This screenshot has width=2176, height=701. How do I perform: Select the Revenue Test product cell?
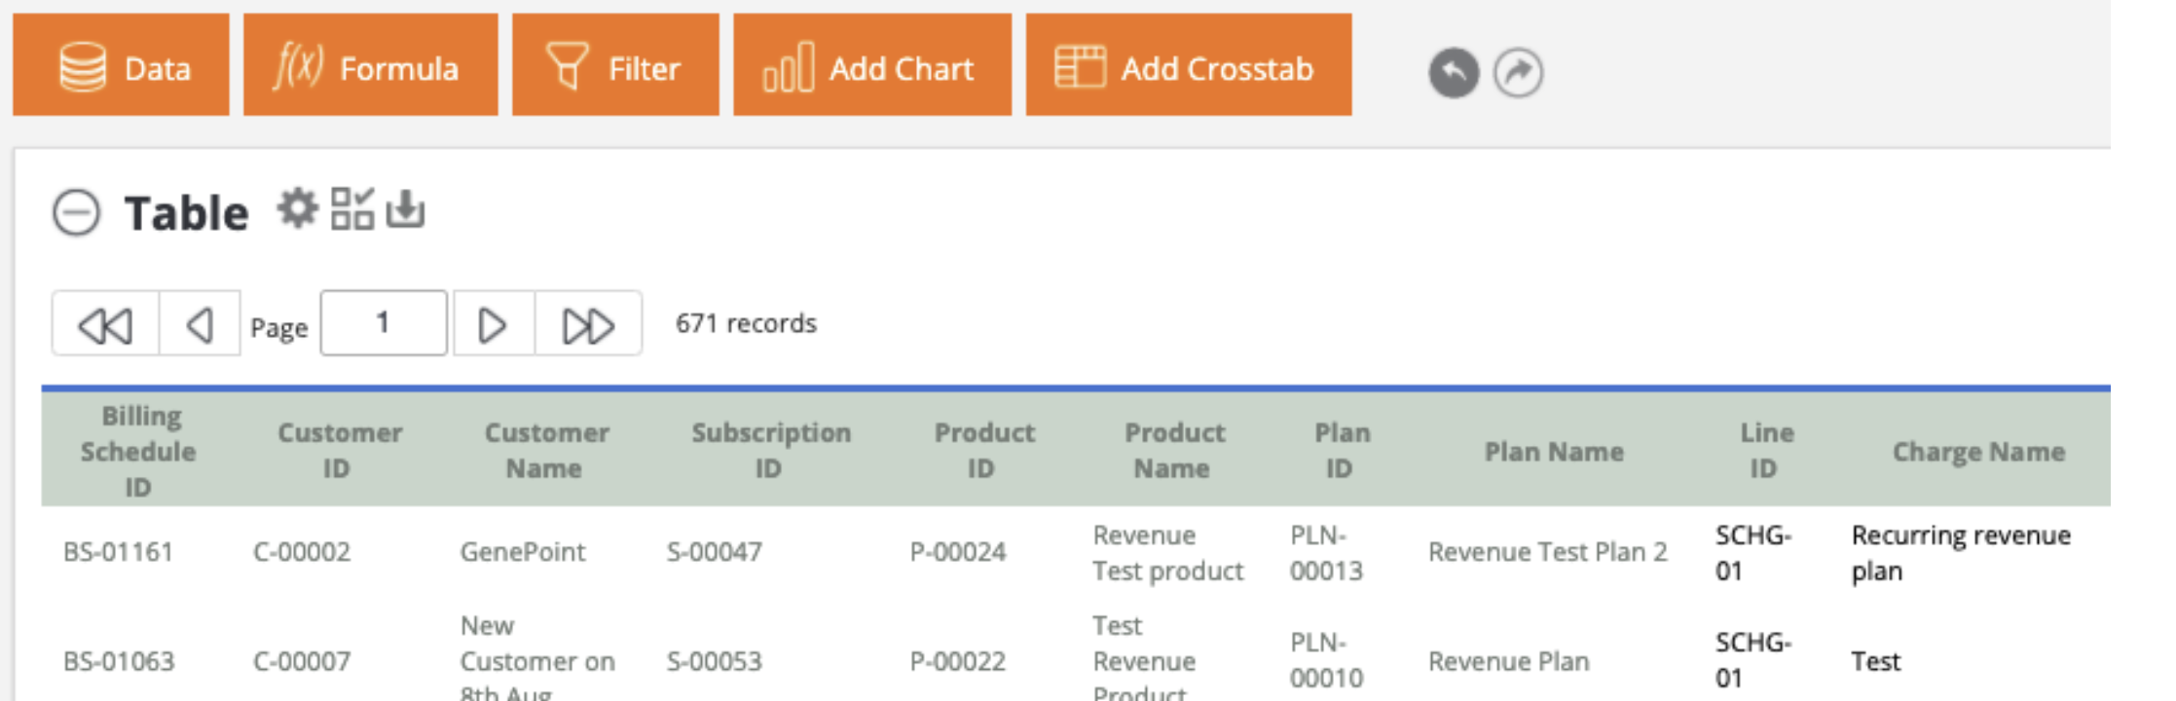tap(1167, 553)
